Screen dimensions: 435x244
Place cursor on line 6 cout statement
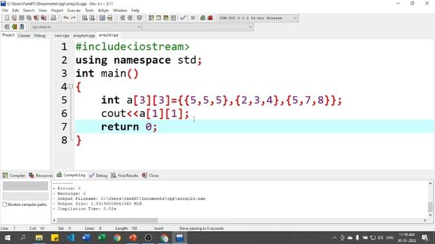145,113
